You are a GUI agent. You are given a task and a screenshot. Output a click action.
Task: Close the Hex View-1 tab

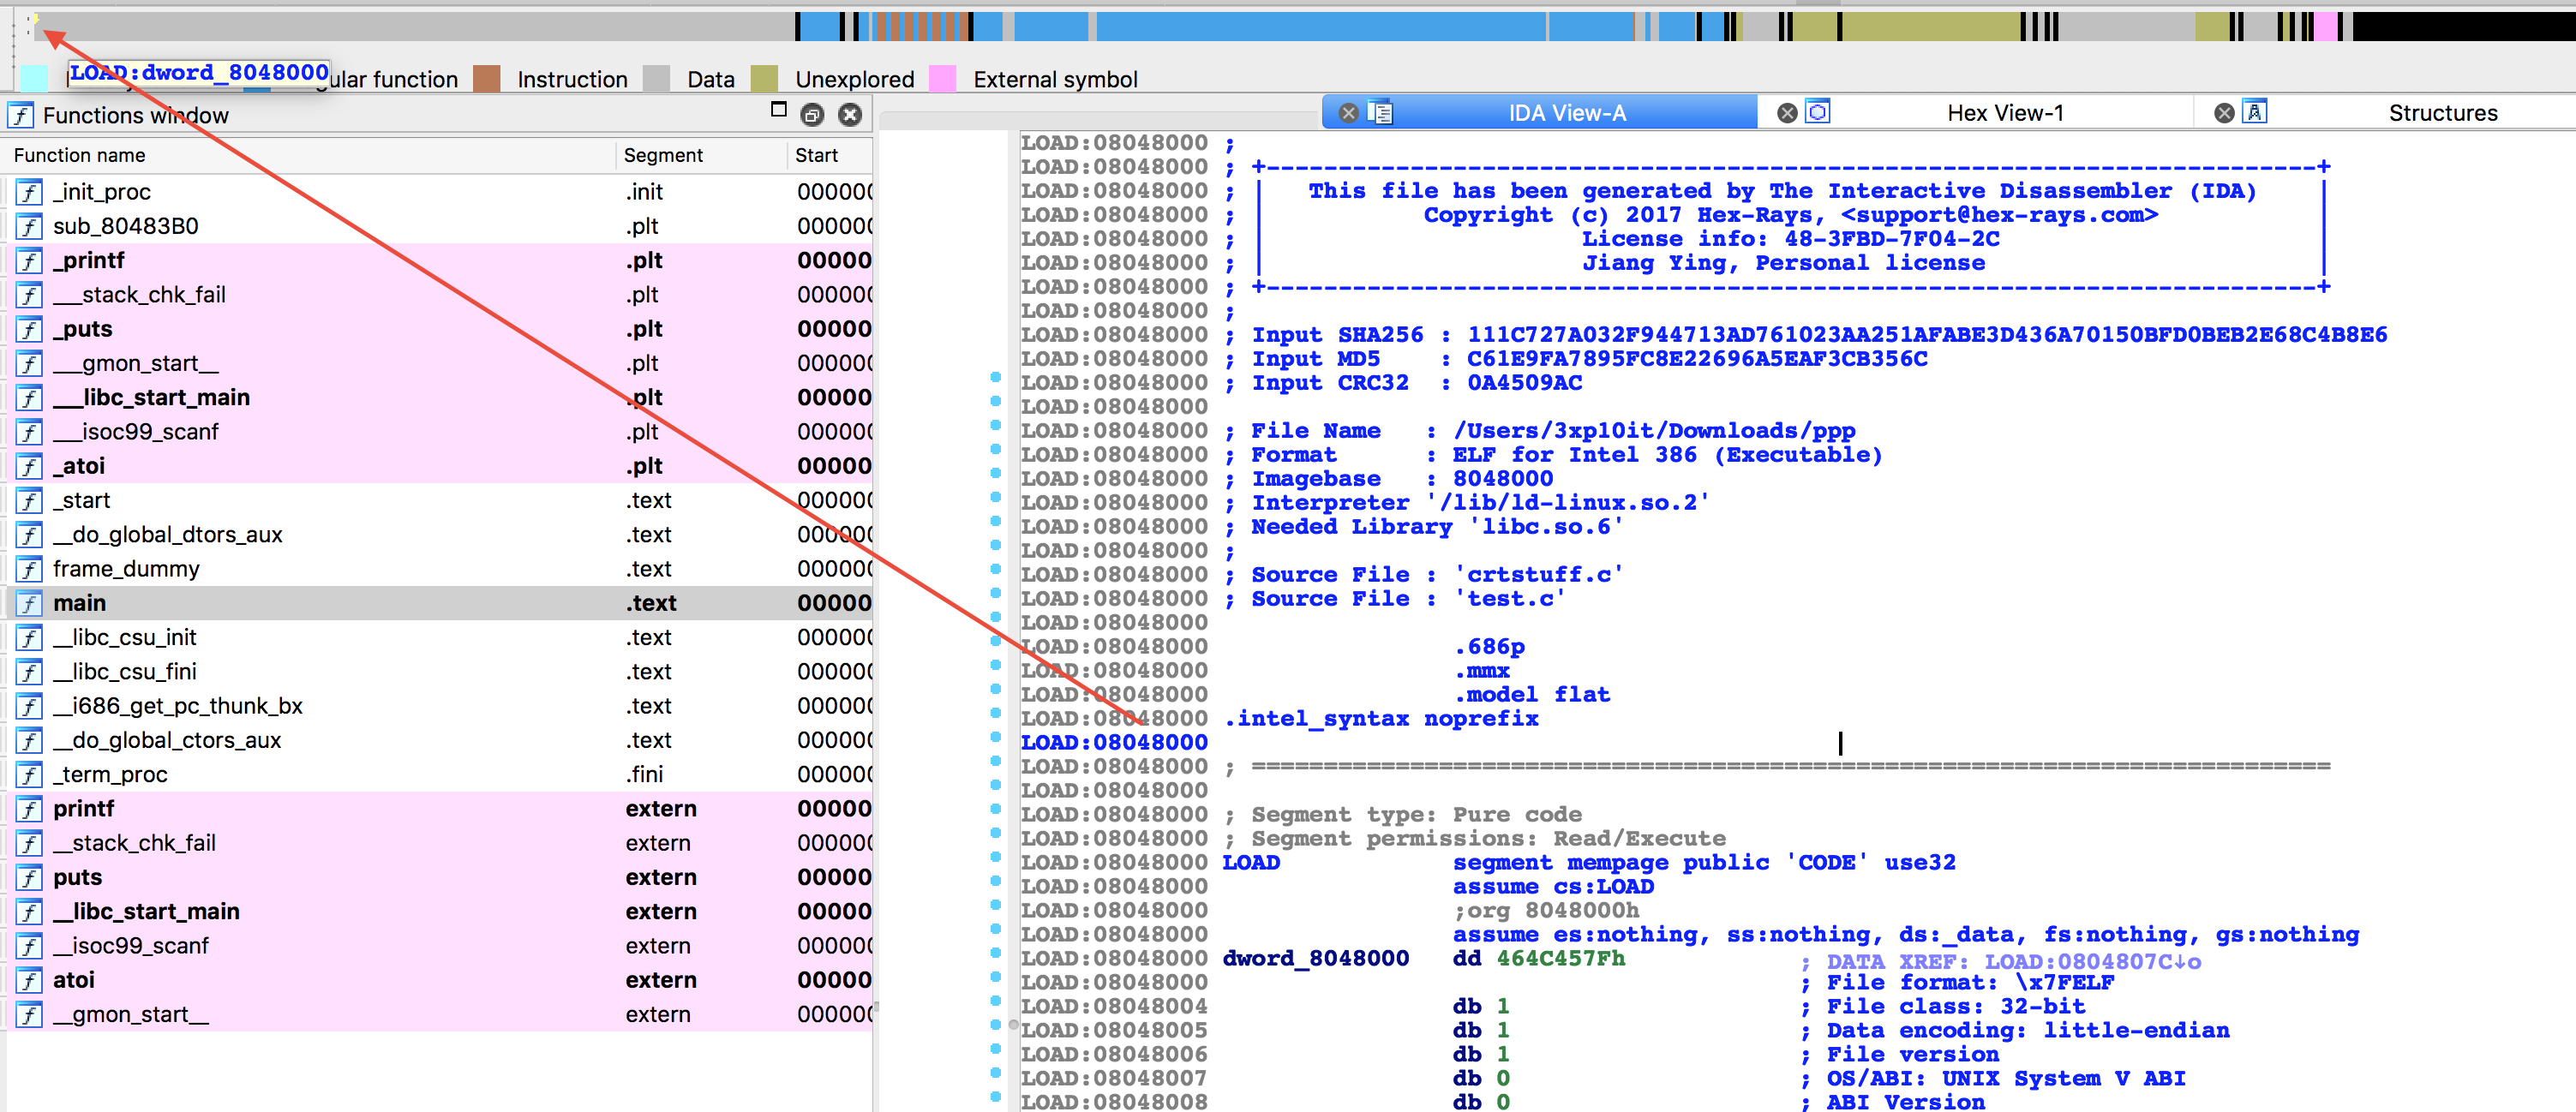click(x=1787, y=113)
